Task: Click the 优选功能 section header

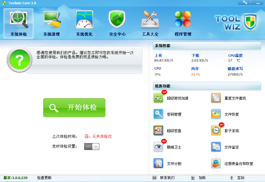Action: [x=207, y=86]
